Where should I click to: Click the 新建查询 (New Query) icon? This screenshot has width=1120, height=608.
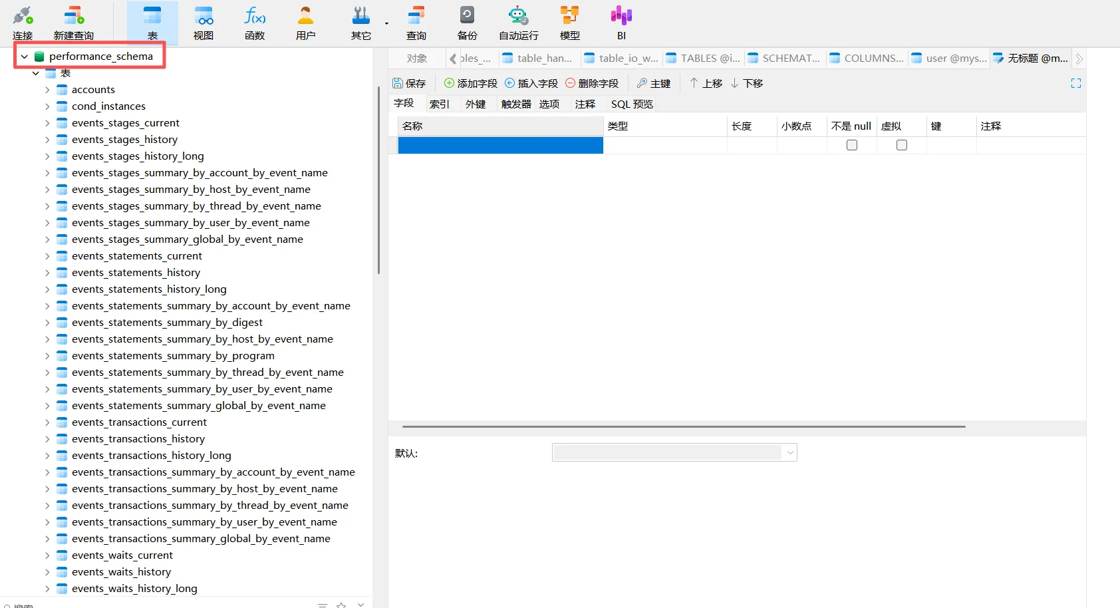[x=74, y=23]
